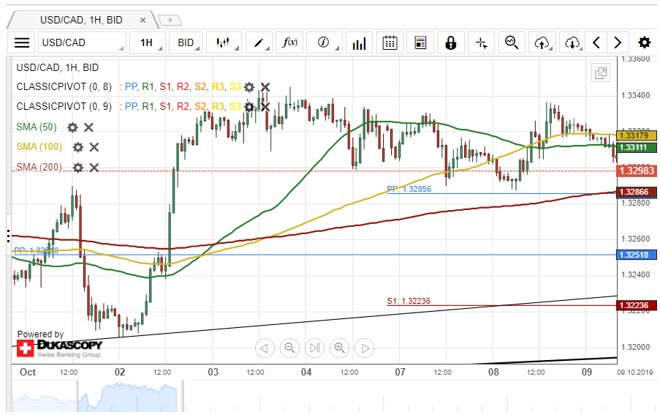Open the f(x) indicators menu

[x=289, y=42]
